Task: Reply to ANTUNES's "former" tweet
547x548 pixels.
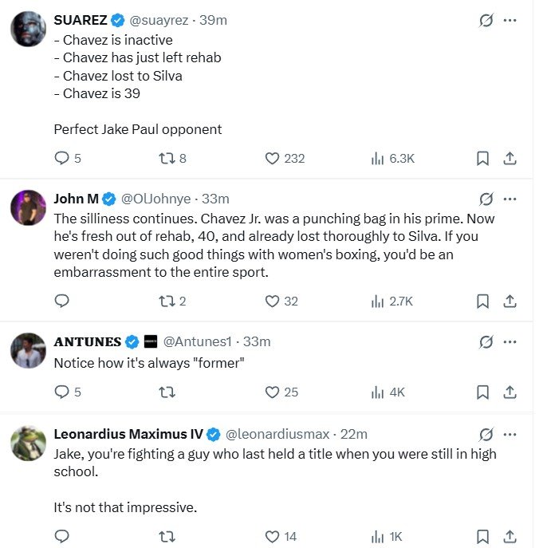Action: [62, 392]
